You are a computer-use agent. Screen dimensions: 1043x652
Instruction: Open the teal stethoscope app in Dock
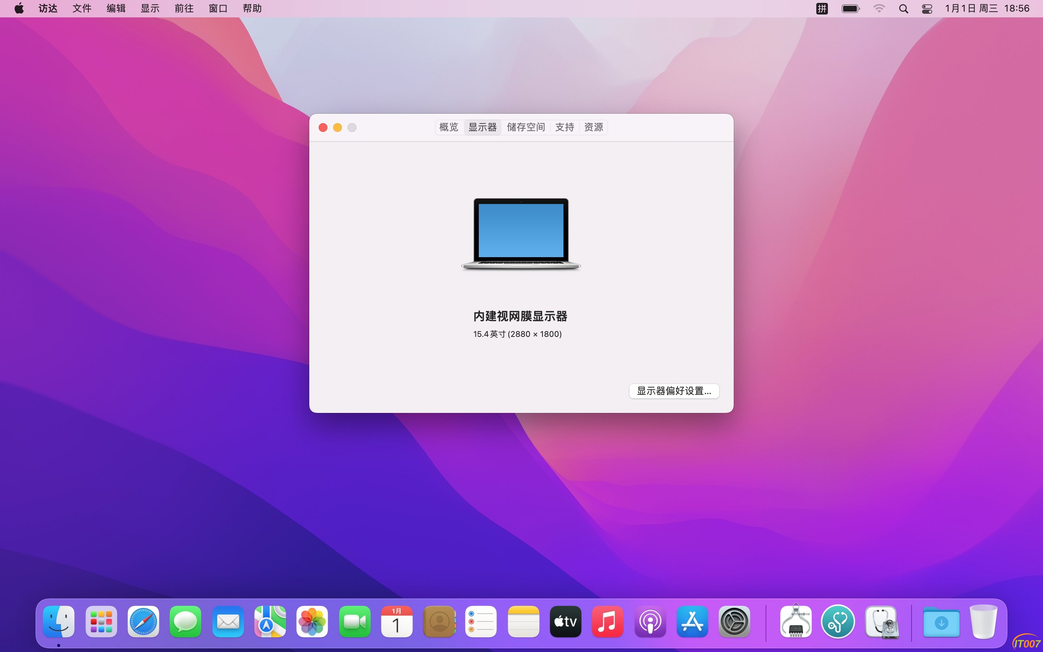tap(838, 621)
